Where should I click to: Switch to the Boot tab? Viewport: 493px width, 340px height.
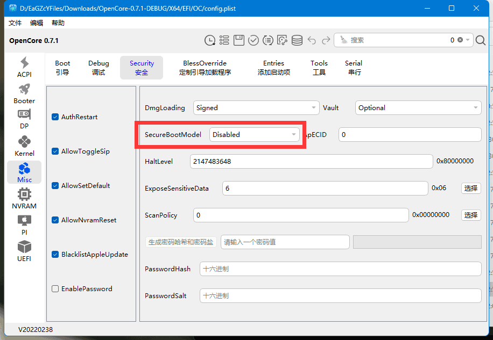tap(62, 68)
